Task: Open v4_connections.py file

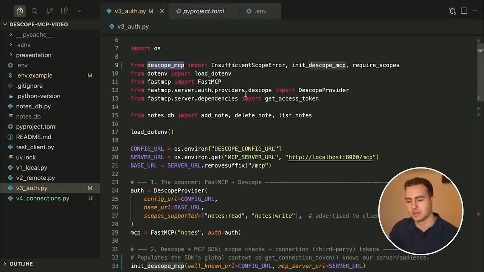Action: [x=50, y=198]
